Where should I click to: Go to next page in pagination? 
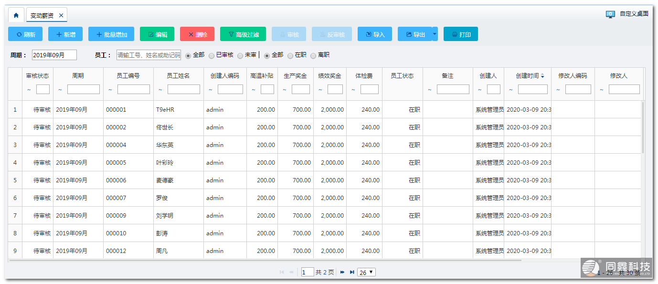pyautogui.click(x=342, y=272)
